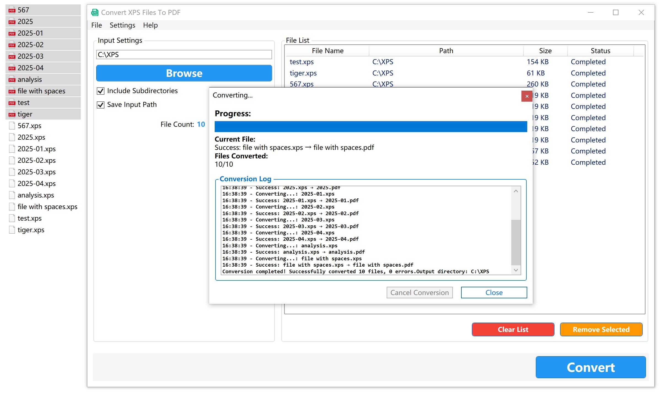The width and height of the screenshot is (662, 395).
Task: Click the file with spaces.xps icon
Action: pos(12,207)
